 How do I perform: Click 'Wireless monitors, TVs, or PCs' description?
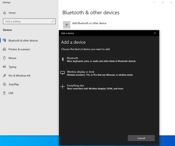(100, 75)
